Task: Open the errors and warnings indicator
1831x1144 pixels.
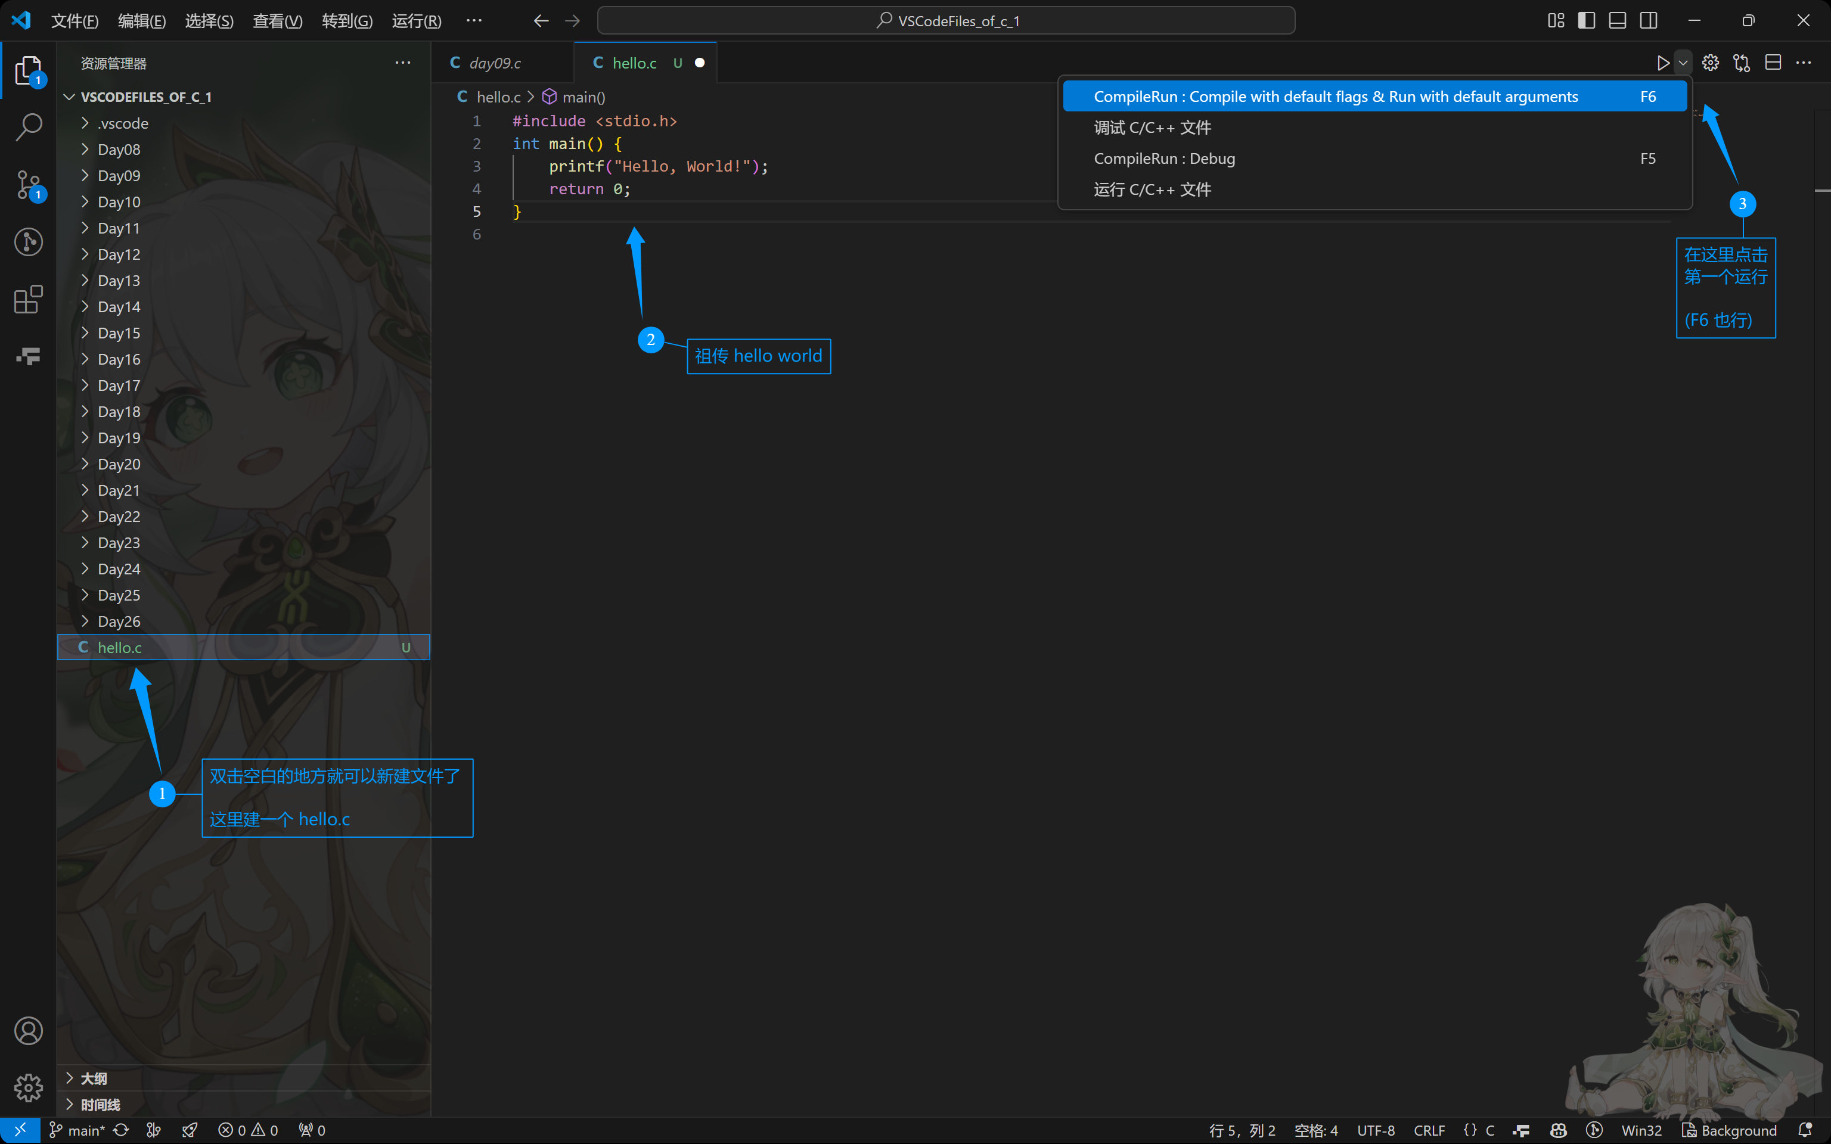Action: [248, 1130]
